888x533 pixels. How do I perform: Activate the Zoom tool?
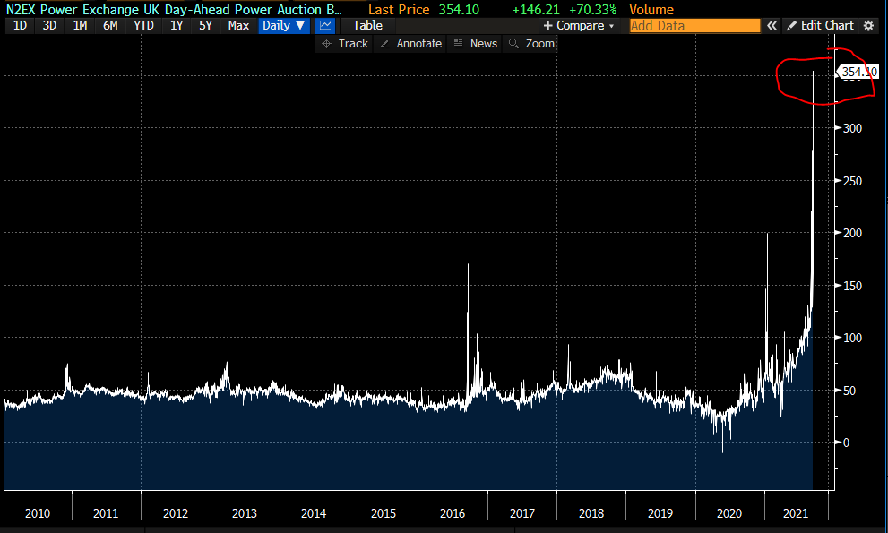(531, 44)
